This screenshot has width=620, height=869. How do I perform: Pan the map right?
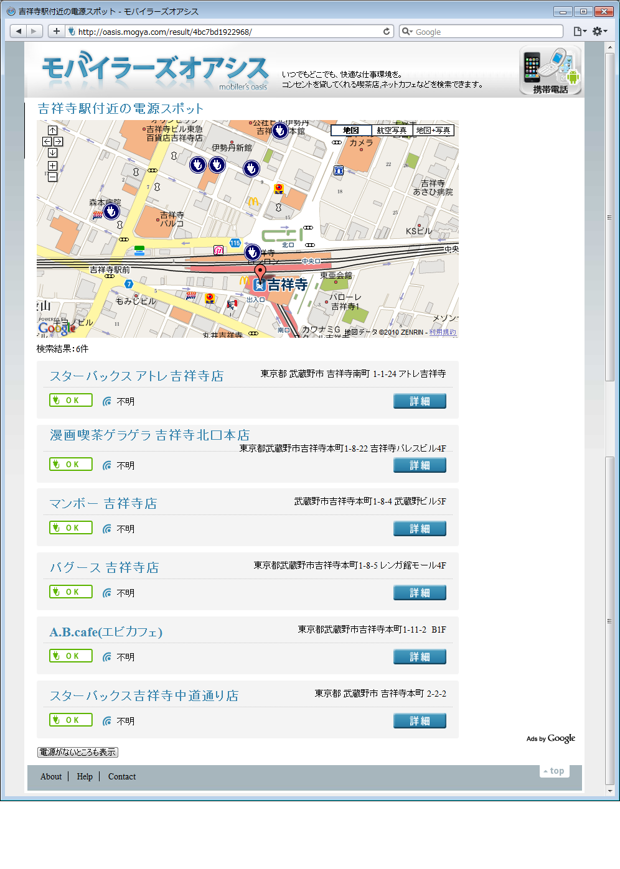[58, 142]
